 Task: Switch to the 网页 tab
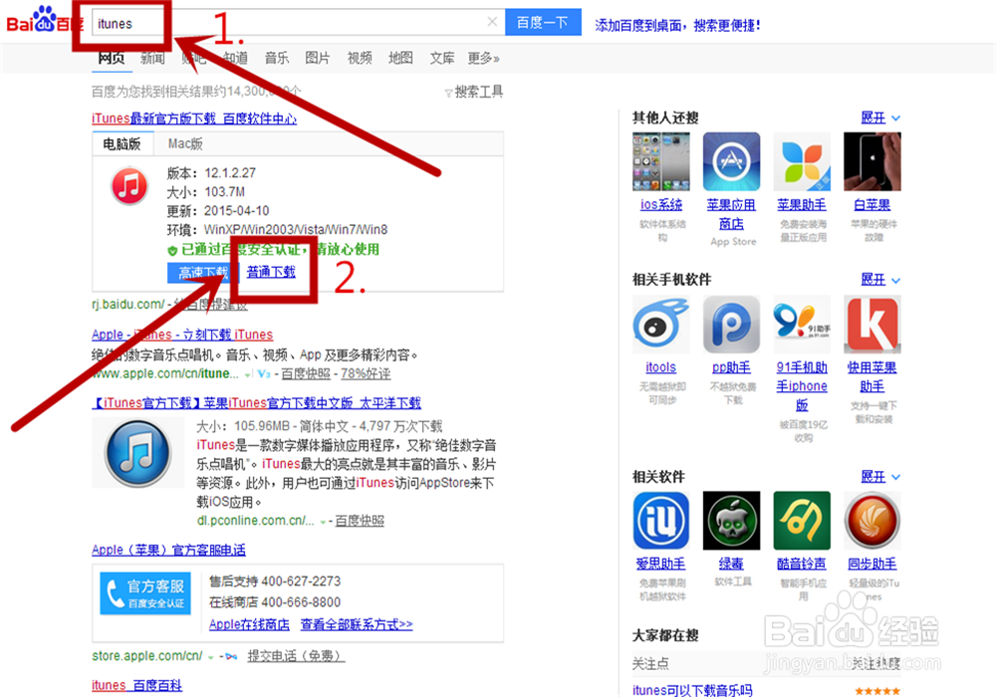pos(112,58)
